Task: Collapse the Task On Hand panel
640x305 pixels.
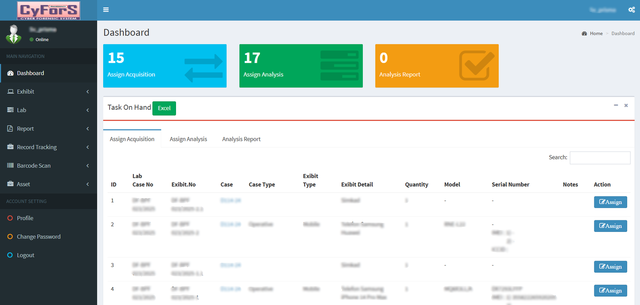Action: point(616,105)
